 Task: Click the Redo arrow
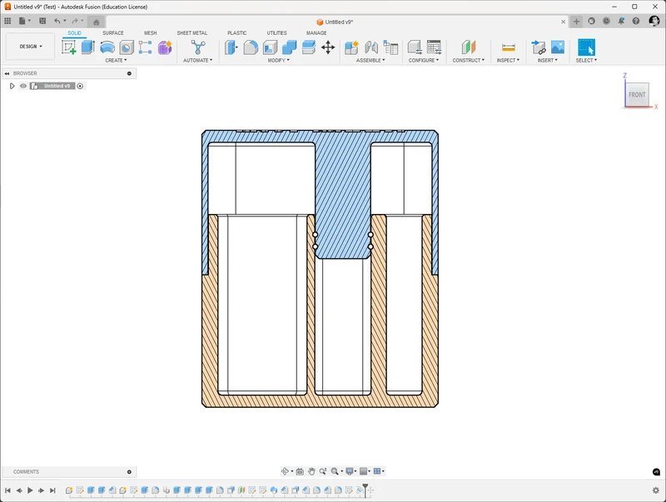[x=75, y=21]
